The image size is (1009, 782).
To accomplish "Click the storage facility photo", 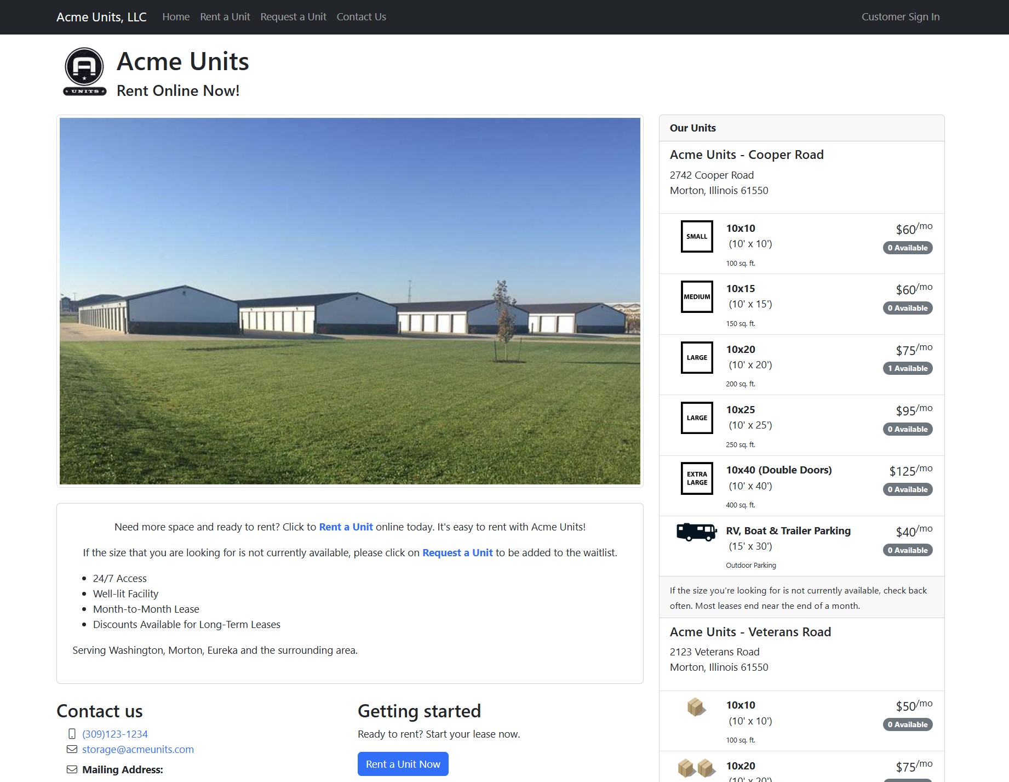I will [x=350, y=301].
